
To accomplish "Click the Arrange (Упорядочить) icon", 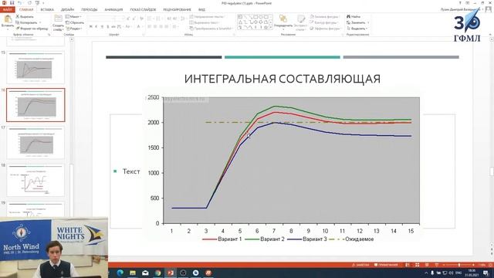I will [283, 19].
